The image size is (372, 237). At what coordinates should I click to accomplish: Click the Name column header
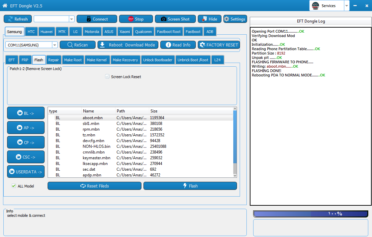[x=98, y=111]
